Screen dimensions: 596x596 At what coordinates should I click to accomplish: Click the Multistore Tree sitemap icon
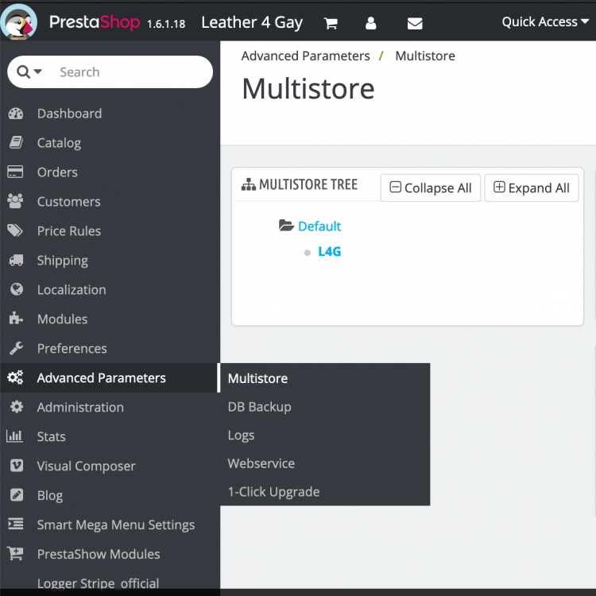pos(248,184)
